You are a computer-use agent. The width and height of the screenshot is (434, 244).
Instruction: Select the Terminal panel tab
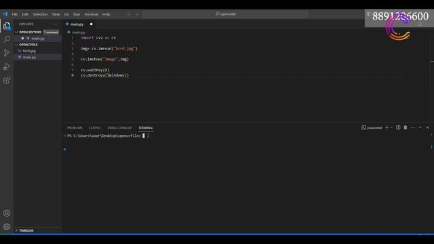[x=146, y=128]
